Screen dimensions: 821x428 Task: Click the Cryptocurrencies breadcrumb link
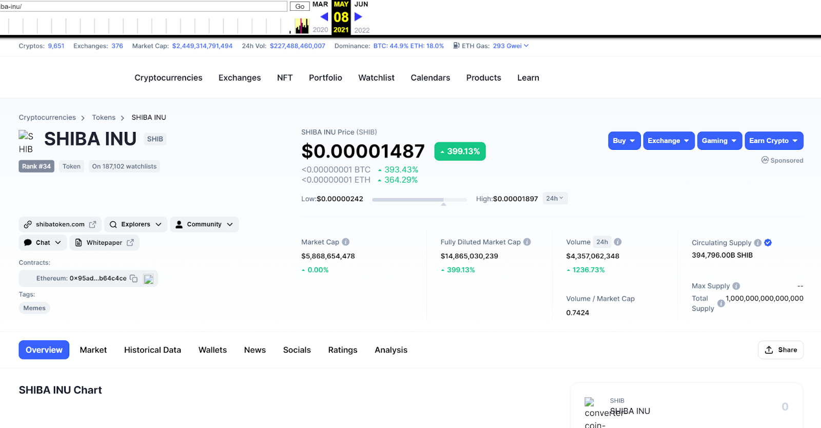[47, 118]
